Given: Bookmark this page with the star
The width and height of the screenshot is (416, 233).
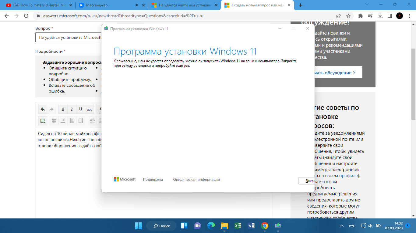Looking at the screenshot, I should [x=348, y=16].
